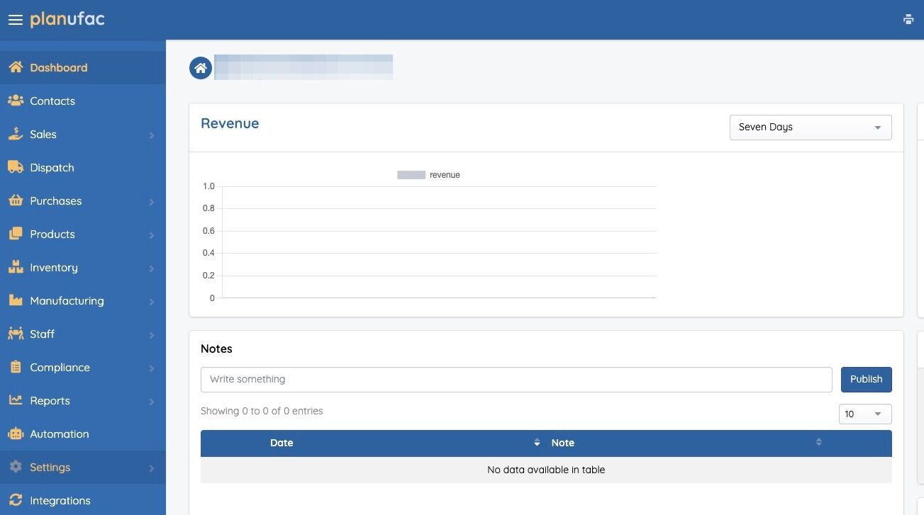Open the Dashboard menu item
924x515 pixels.
[x=83, y=67]
